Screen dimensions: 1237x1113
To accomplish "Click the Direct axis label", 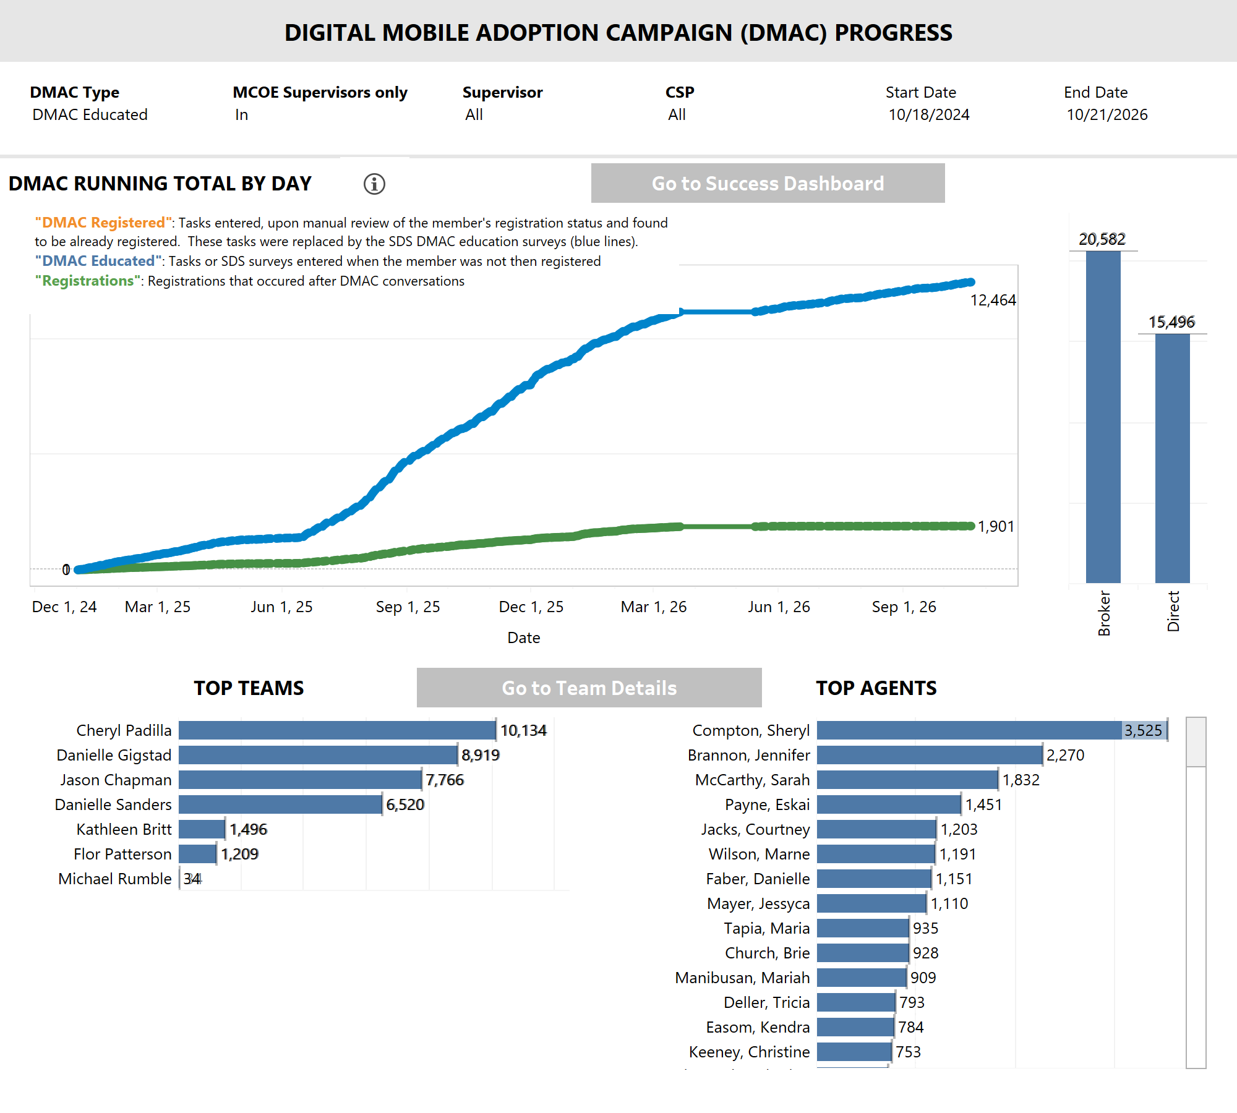I will tap(1173, 611).
